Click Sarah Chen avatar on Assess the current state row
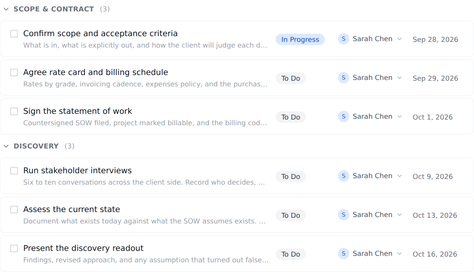This screenshot has width=474, height=276. [x=343, y=215]
